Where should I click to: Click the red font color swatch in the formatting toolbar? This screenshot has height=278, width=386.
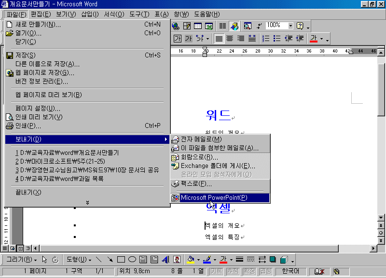pos(314,39)
